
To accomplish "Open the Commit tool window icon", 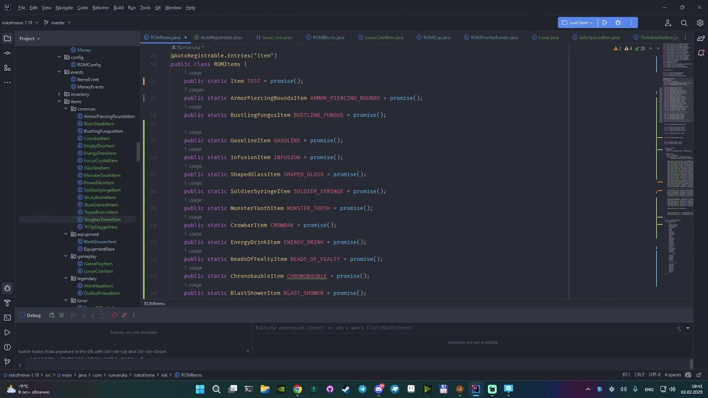I will click(7, 53).
